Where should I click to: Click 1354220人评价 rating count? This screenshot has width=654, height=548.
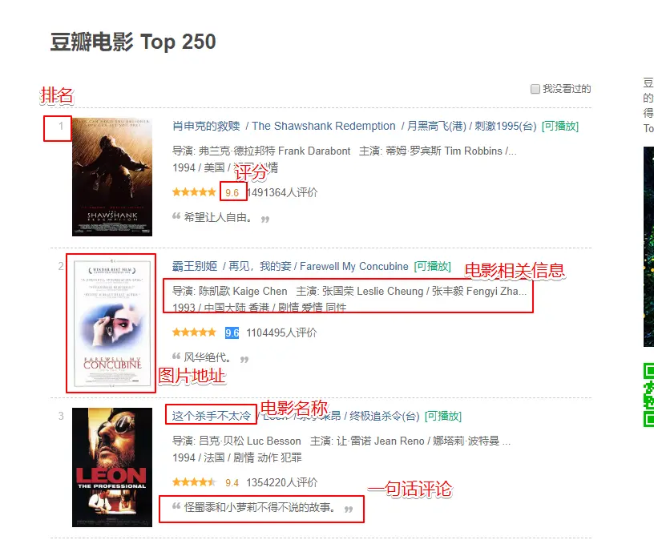(x=281, y=482)
